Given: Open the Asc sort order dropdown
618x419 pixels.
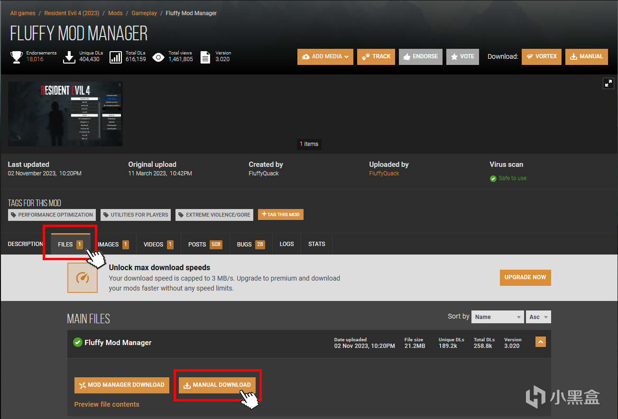Looking at the screenshot, I should [538, 317].
